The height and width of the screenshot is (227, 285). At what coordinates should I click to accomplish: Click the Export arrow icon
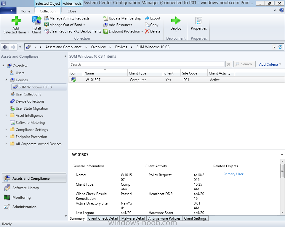(147, 18)
